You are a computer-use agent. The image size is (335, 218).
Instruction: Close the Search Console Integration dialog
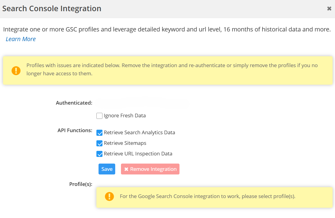329,9
